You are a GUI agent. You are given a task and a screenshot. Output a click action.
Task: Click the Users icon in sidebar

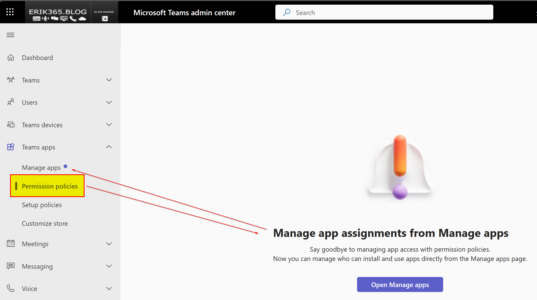pos(11,102)
